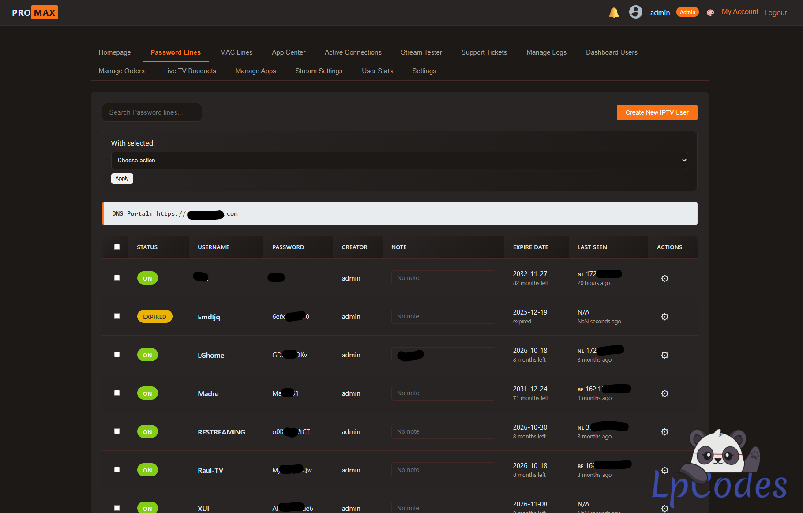Open actions gear for Madre row

[x=664, y=393]
